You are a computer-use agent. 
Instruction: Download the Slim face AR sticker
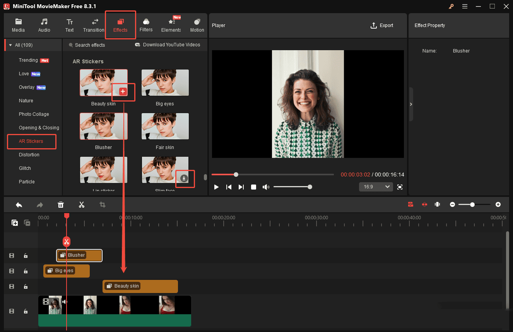tap(185, 178)
